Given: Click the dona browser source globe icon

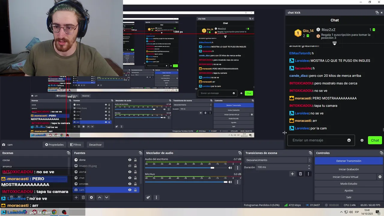Looking at the screenshot, I should 76,160.
